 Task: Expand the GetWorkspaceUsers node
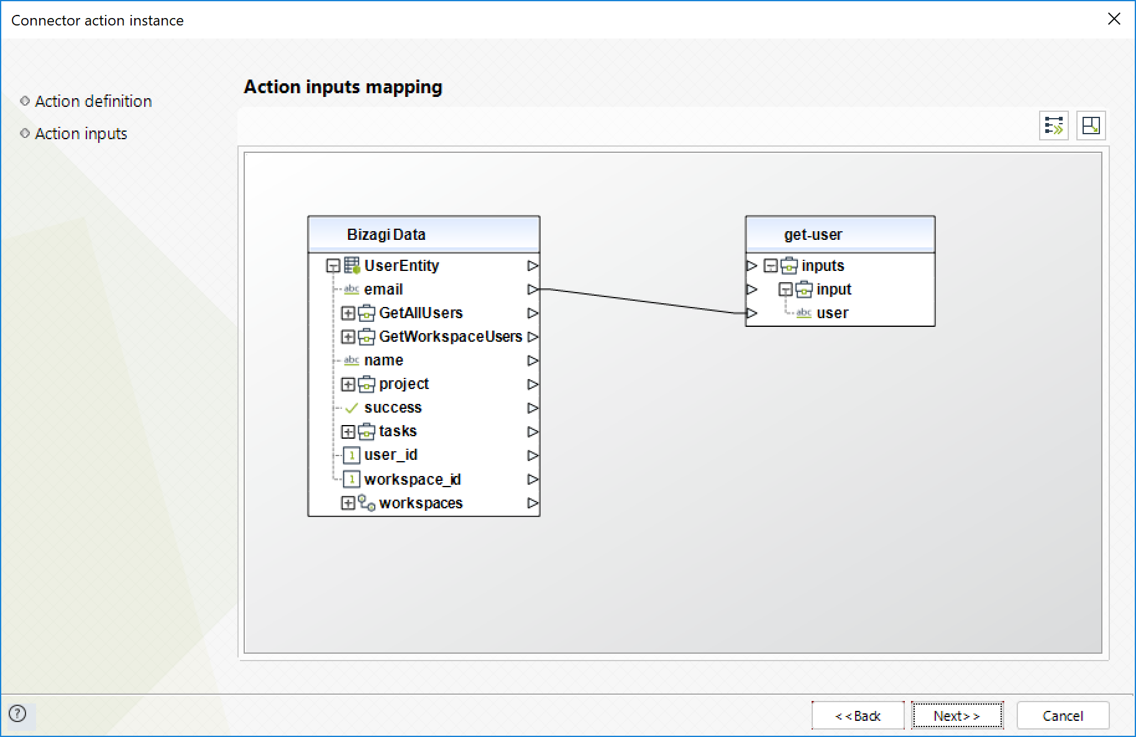(x=348, y=337)
